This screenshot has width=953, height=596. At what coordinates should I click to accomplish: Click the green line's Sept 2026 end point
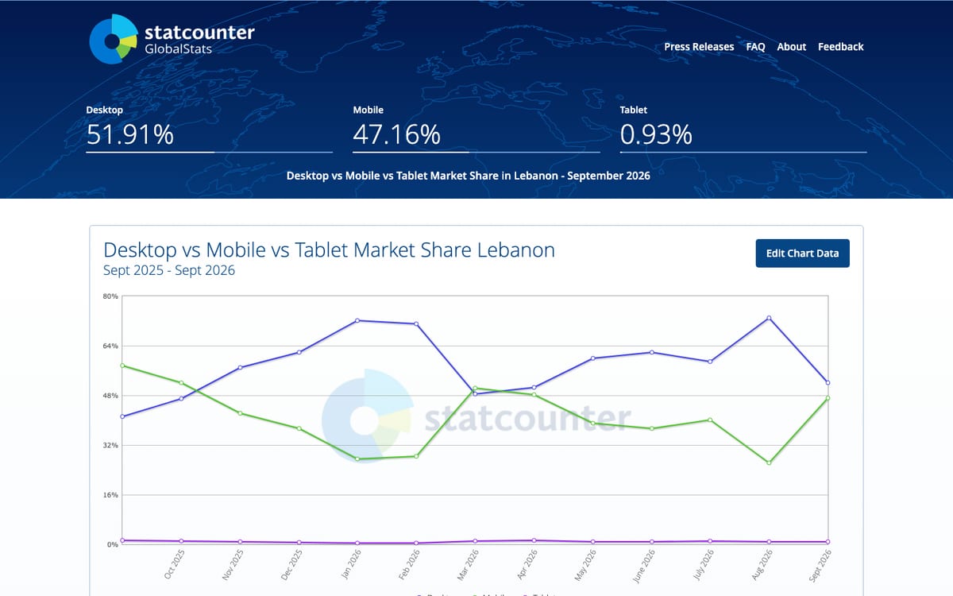[x=828, y=398]
